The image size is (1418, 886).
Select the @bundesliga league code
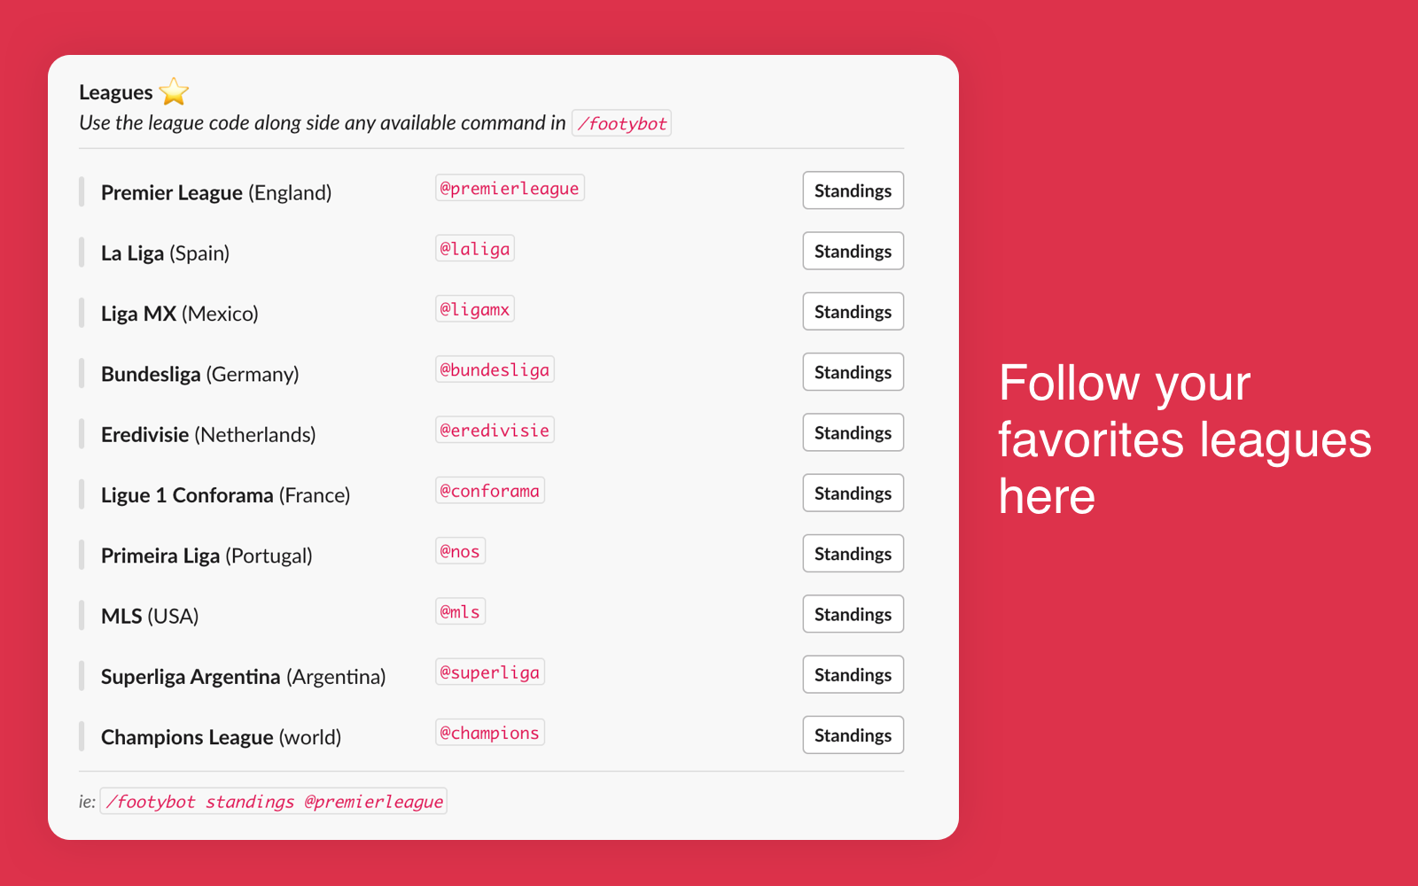[x=495, y=369]
